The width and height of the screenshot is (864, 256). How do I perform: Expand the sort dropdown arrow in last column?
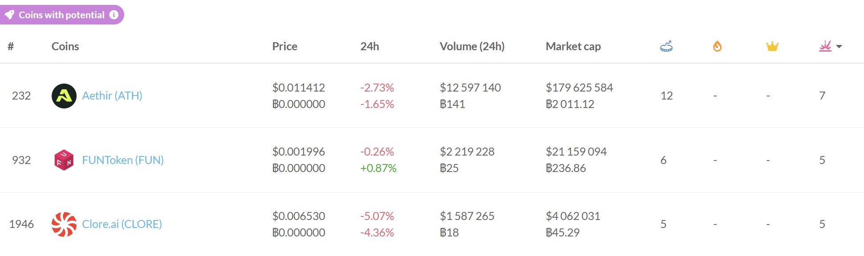839,47
